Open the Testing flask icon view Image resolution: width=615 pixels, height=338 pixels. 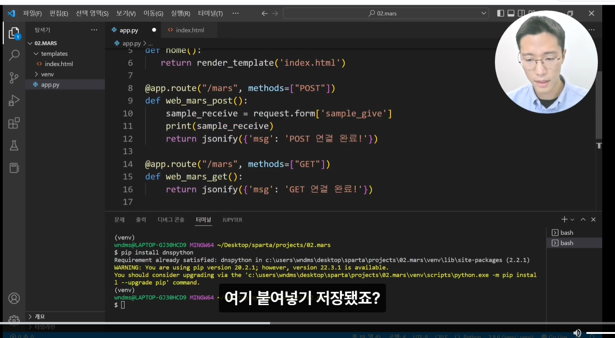tap(14, 146)
